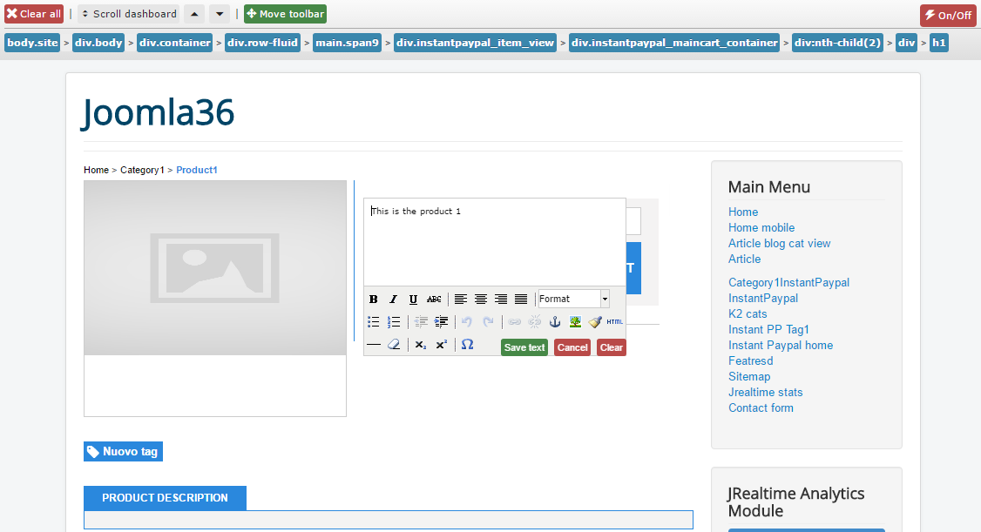Open the HTML source editor
The width and height of the screenshot is (981, 532).
[614, 322]
